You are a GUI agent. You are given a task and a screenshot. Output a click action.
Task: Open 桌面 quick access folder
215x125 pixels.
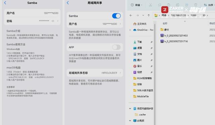(138, 48)
